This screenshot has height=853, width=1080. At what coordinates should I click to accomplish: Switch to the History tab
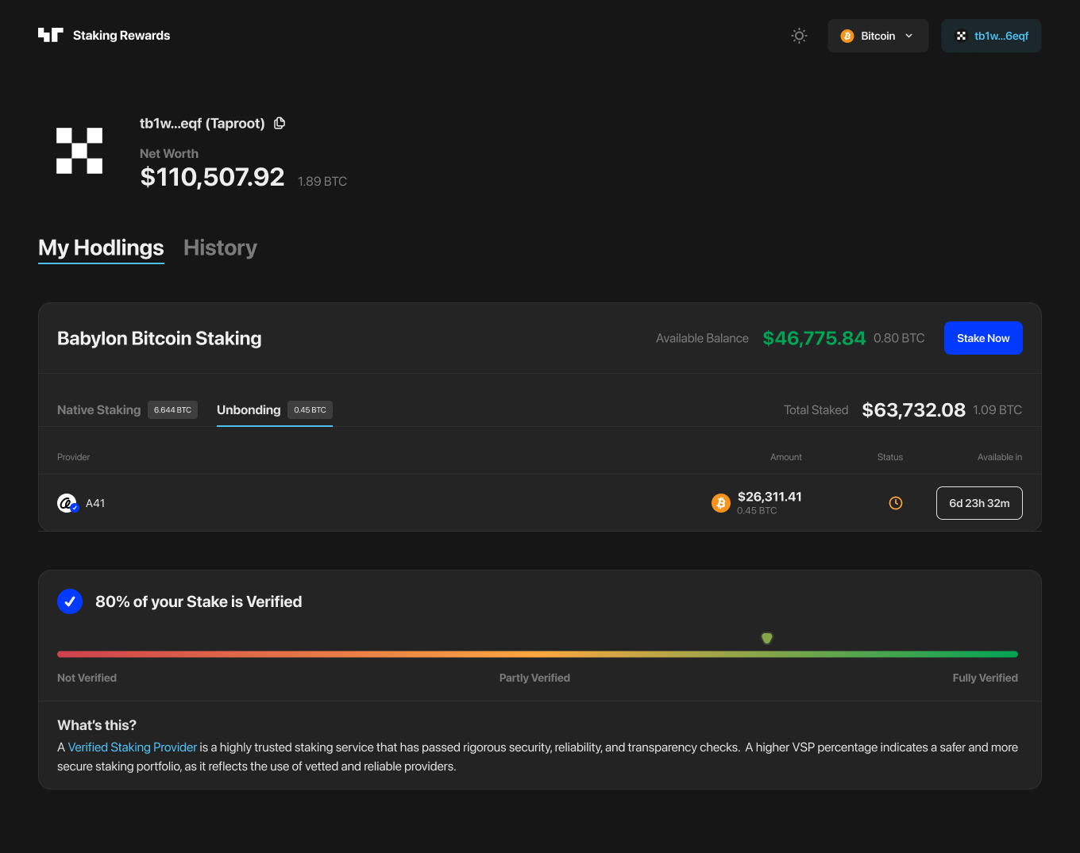tap(220, 248)
